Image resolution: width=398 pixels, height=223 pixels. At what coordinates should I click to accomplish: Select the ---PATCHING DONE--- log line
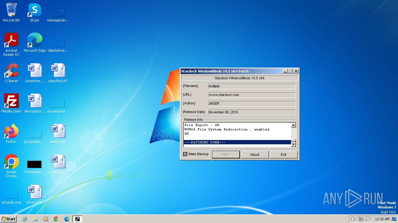point(237,142)
